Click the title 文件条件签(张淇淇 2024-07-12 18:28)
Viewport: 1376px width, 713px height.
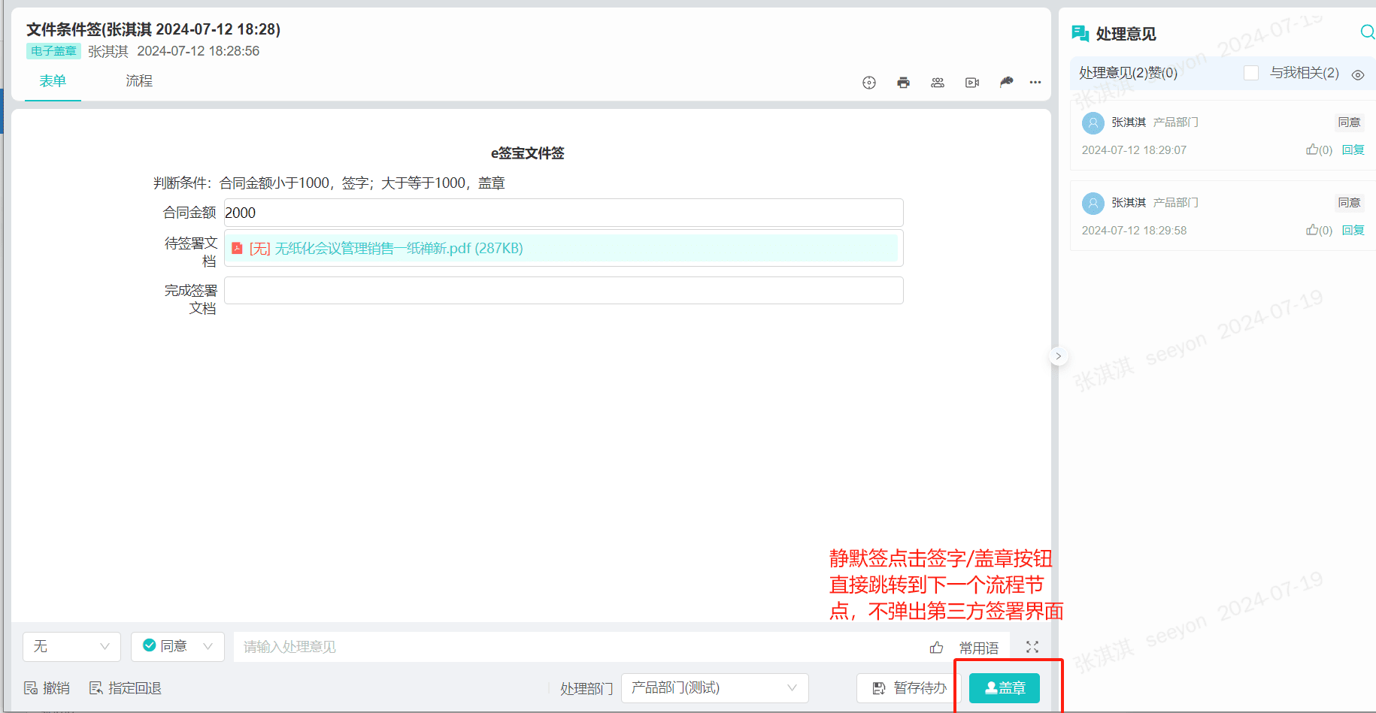[x=153, y=29]
